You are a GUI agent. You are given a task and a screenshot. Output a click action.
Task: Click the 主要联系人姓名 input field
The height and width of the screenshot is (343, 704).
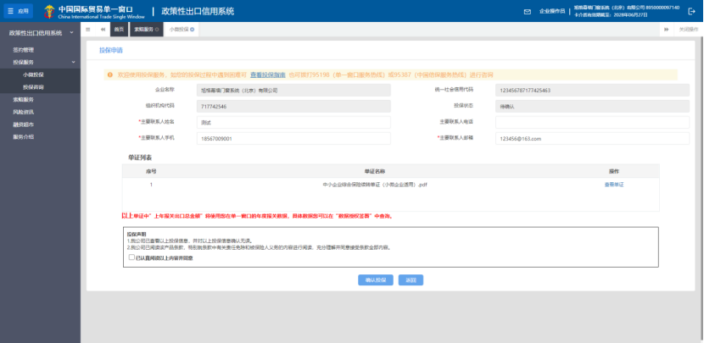(x=293, y=122)
